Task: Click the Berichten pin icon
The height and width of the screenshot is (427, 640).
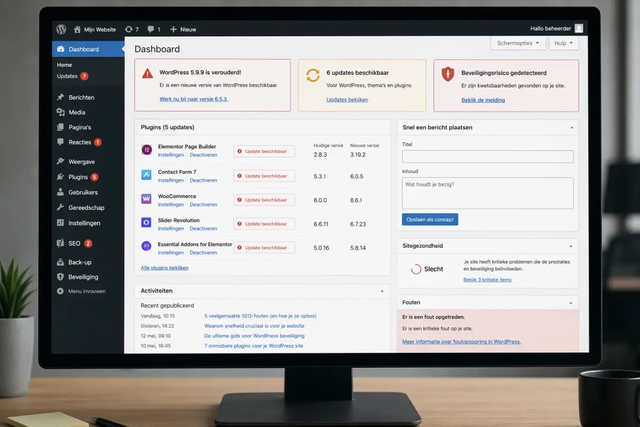Action: coord(60,97)
